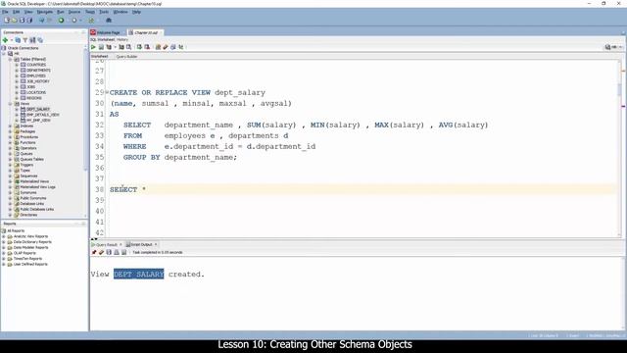The height and width of the screenshot is (353, 627).
Task: Click the Forward navigation icon
Action: coord(74,20)
